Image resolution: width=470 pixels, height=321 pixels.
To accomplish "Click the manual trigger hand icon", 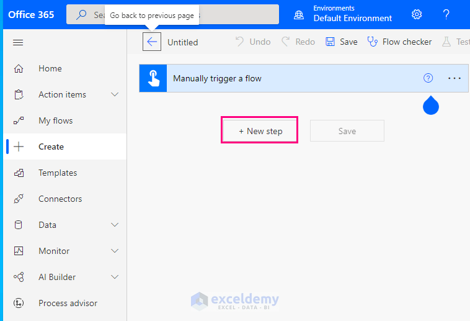I will (x=153, y=78).
